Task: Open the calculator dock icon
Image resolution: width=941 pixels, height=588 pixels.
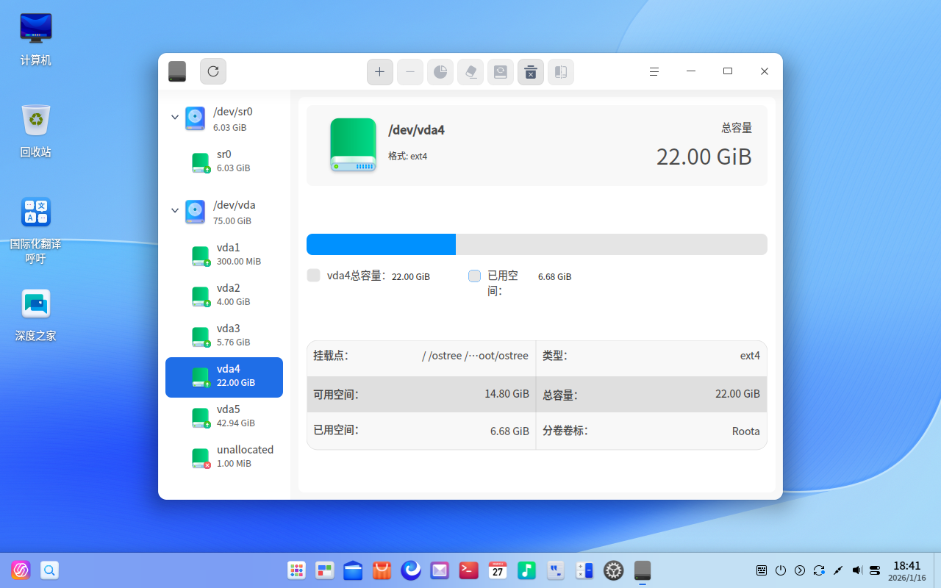Action: tap(584, 570)
